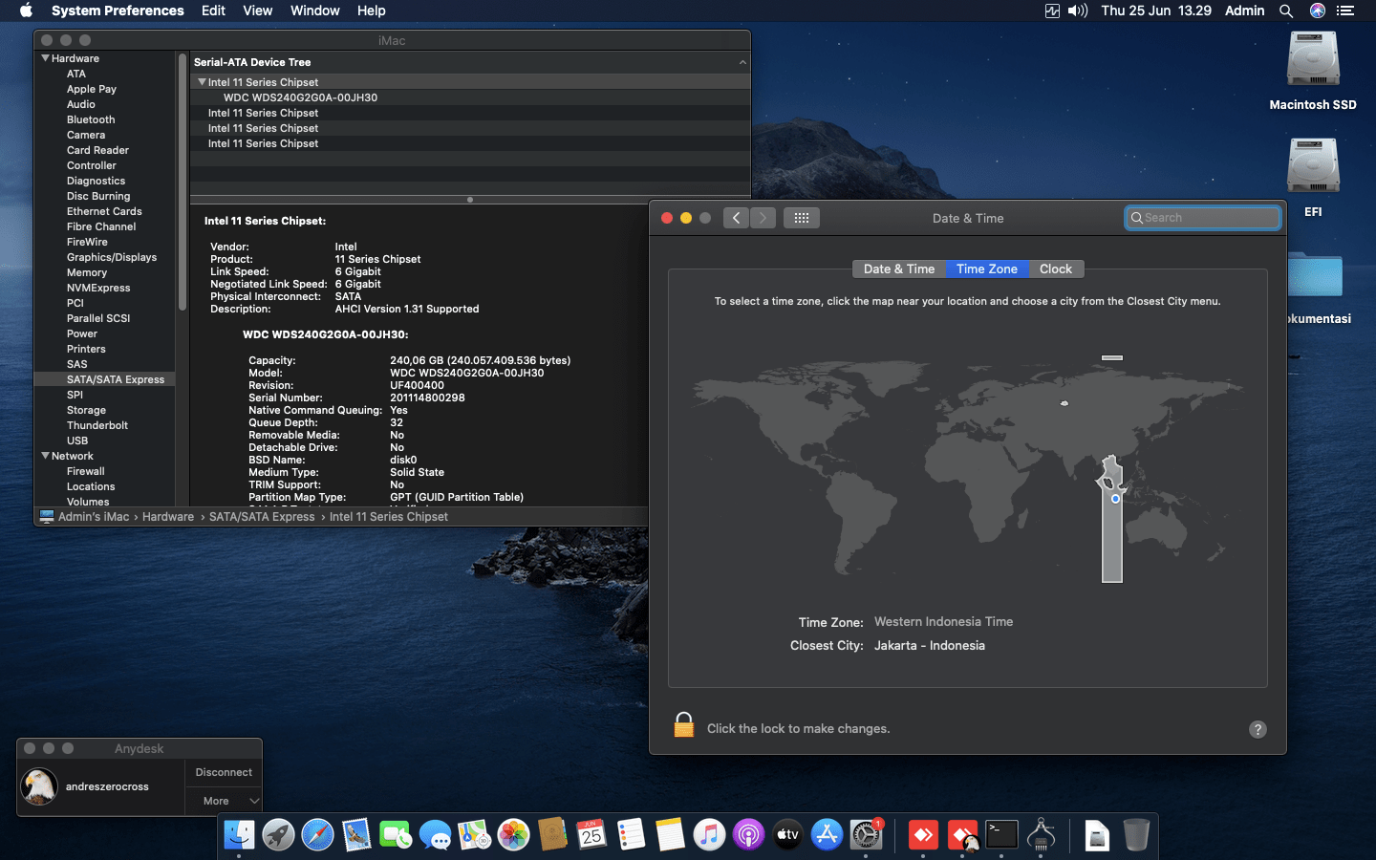This screenshot has height=860, width=1376.
Task: Select Bluetooth in Hardware sidebar
Action: click(91, 119)
